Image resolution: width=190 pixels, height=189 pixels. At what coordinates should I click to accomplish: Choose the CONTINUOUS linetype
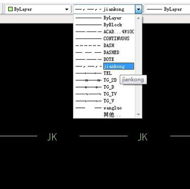(x=104, y=39)
